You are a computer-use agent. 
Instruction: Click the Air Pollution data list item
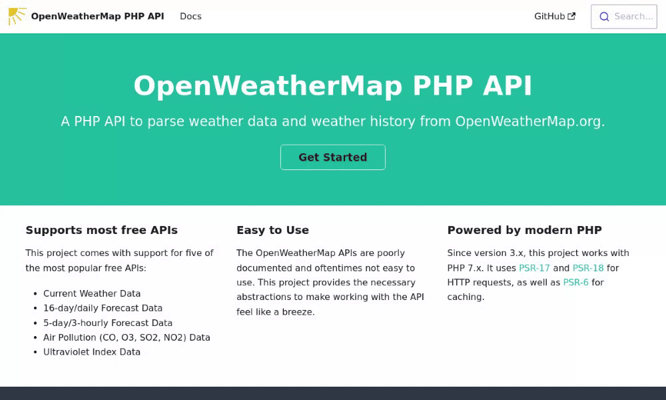tap(127, 337)
